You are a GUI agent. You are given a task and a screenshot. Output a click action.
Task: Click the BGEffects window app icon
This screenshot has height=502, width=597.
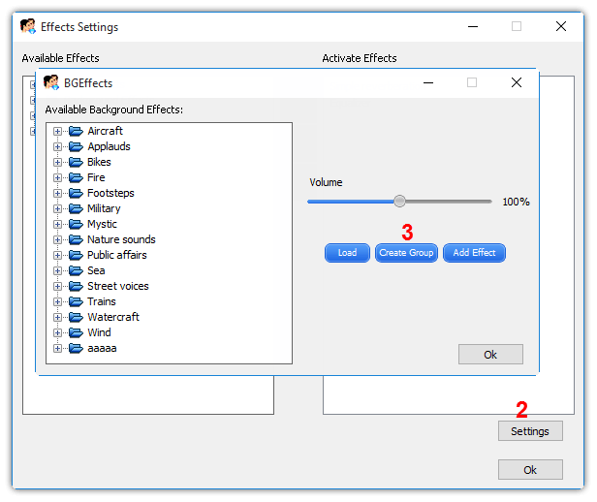(51, 82)
